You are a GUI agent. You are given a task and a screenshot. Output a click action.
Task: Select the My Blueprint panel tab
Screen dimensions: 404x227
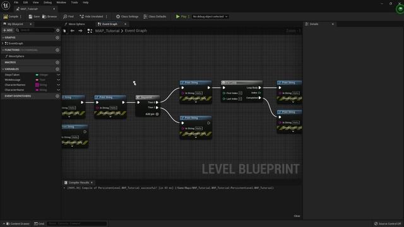point(15,24)
